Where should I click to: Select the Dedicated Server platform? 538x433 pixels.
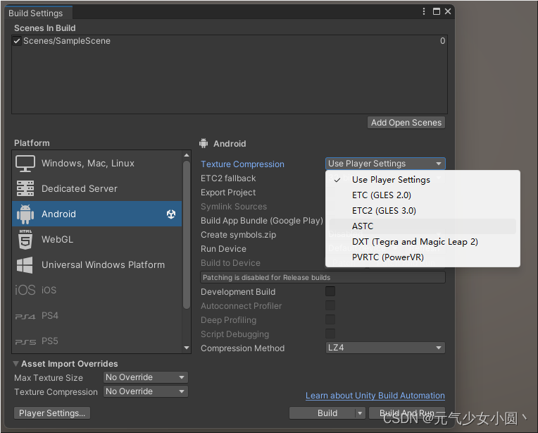[x=97, y=188]
